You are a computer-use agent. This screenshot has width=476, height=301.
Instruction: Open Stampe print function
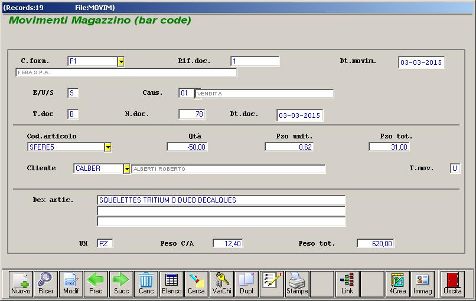coord(297,283)
